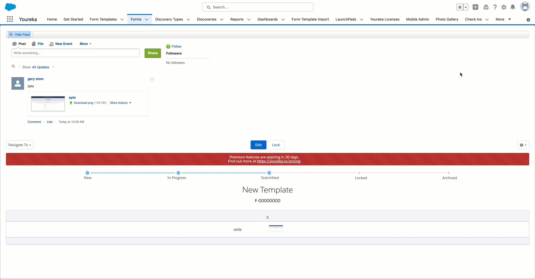This screenshot has height=279, width=535.
Task: Expand the Discovery Types nav chevron
Action: [188, 20]
